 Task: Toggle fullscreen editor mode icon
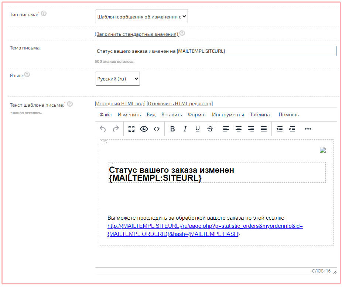(x=131, y=129)
